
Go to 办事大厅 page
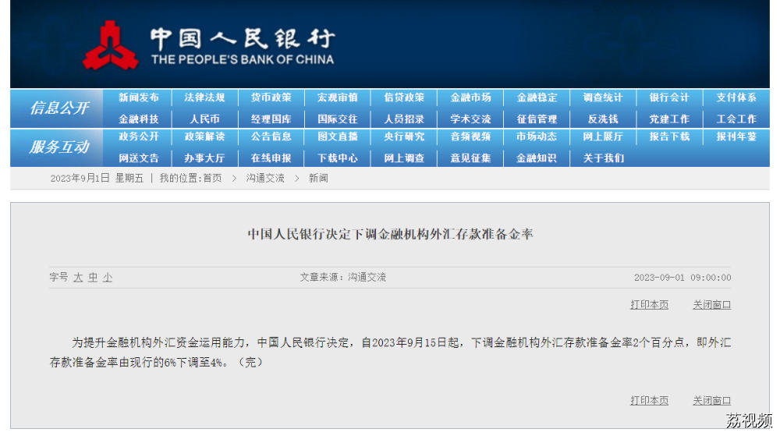click(x=204, y=158)
